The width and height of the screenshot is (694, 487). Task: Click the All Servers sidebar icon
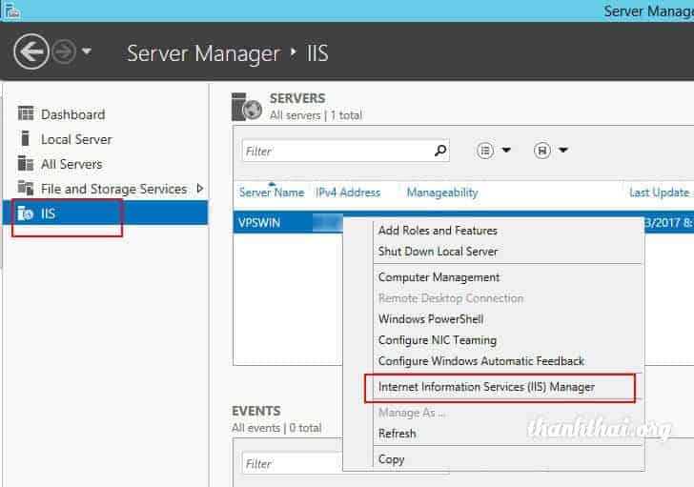click(x=26, y=164)
